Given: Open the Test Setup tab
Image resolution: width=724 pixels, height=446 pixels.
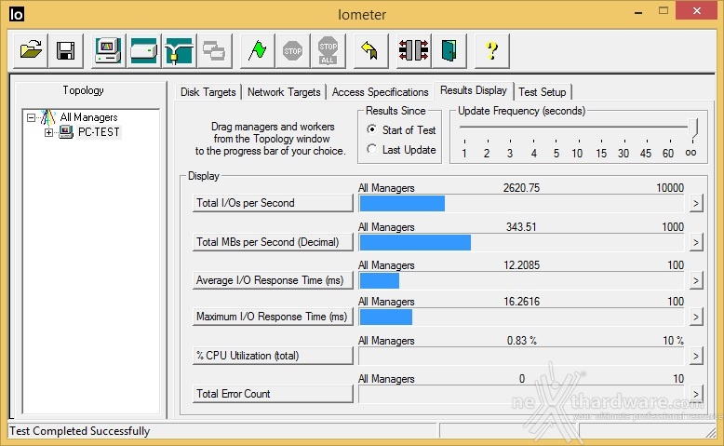Looking at the screenshot, I should click(543, 92).
